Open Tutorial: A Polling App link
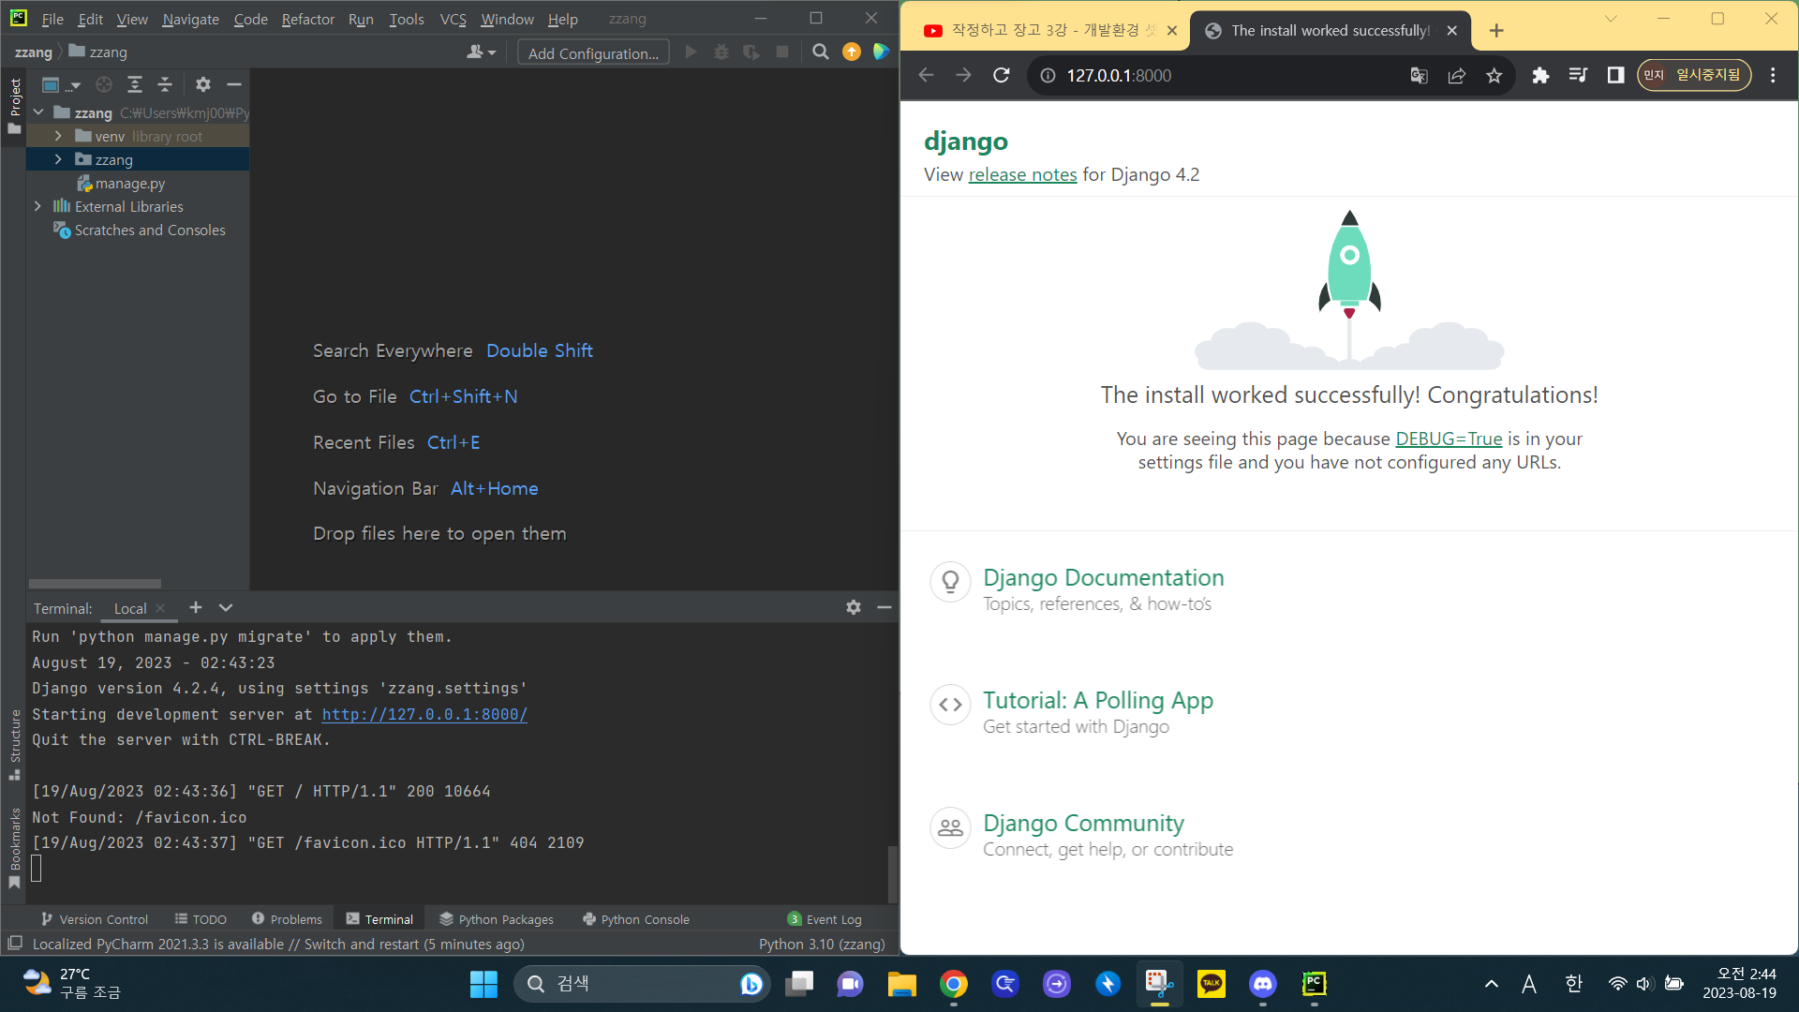 [x=1097, y=700]
